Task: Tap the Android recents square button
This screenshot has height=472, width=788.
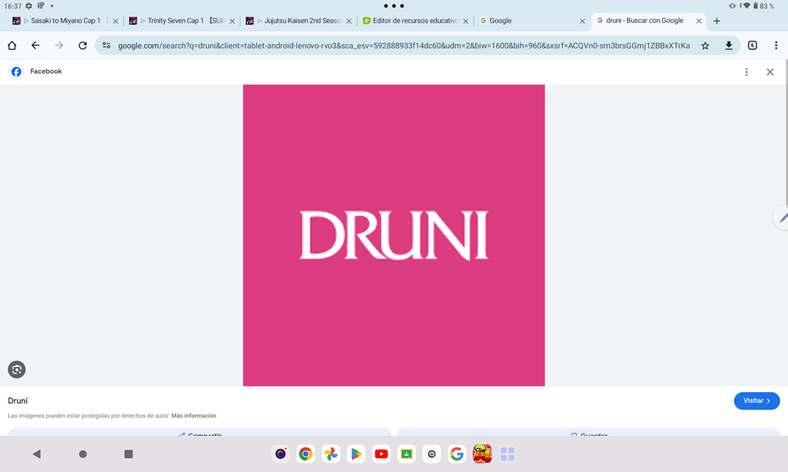Action: [x=129, y=454]
